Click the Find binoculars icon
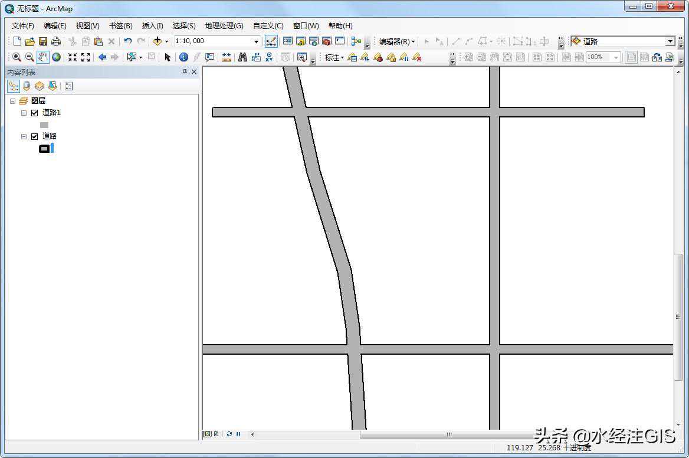This screenshot has width=689, height=458. click(x=242, y=57)
